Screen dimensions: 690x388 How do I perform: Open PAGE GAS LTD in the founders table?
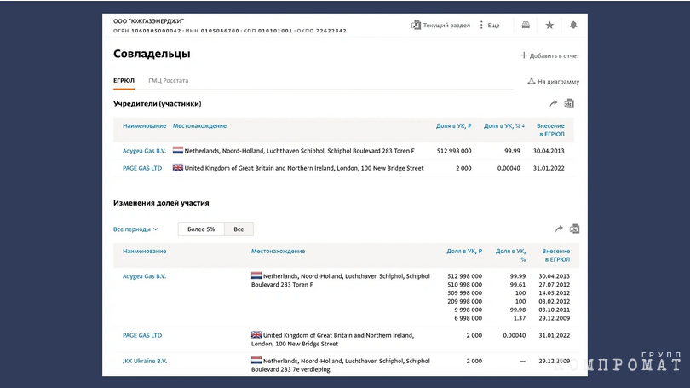[x=142, y=168]
